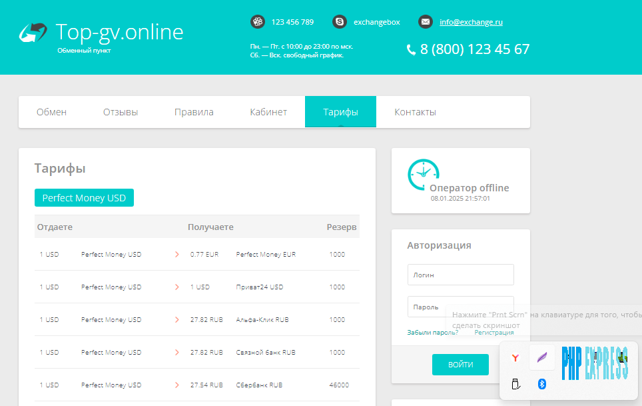Open the Кабинет menu tab
The image size is (642, 406).
pyautogui.click(x=268, y=112)
